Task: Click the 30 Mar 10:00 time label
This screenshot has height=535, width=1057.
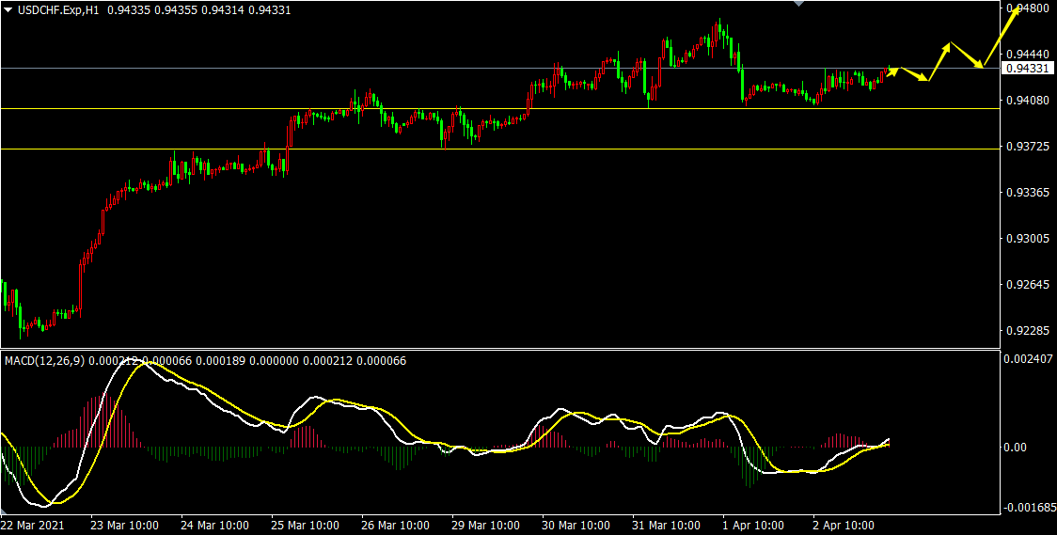Action: pos(576,525)
